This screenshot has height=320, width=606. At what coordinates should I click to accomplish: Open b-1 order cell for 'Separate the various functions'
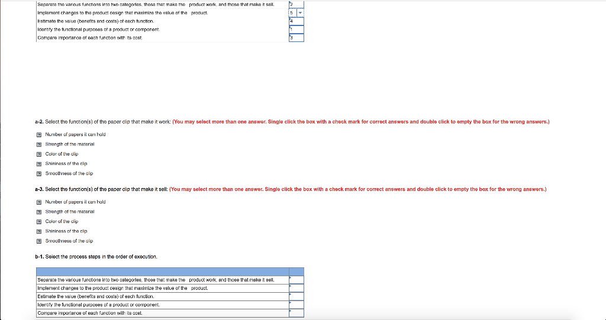[x=296, y=280]
